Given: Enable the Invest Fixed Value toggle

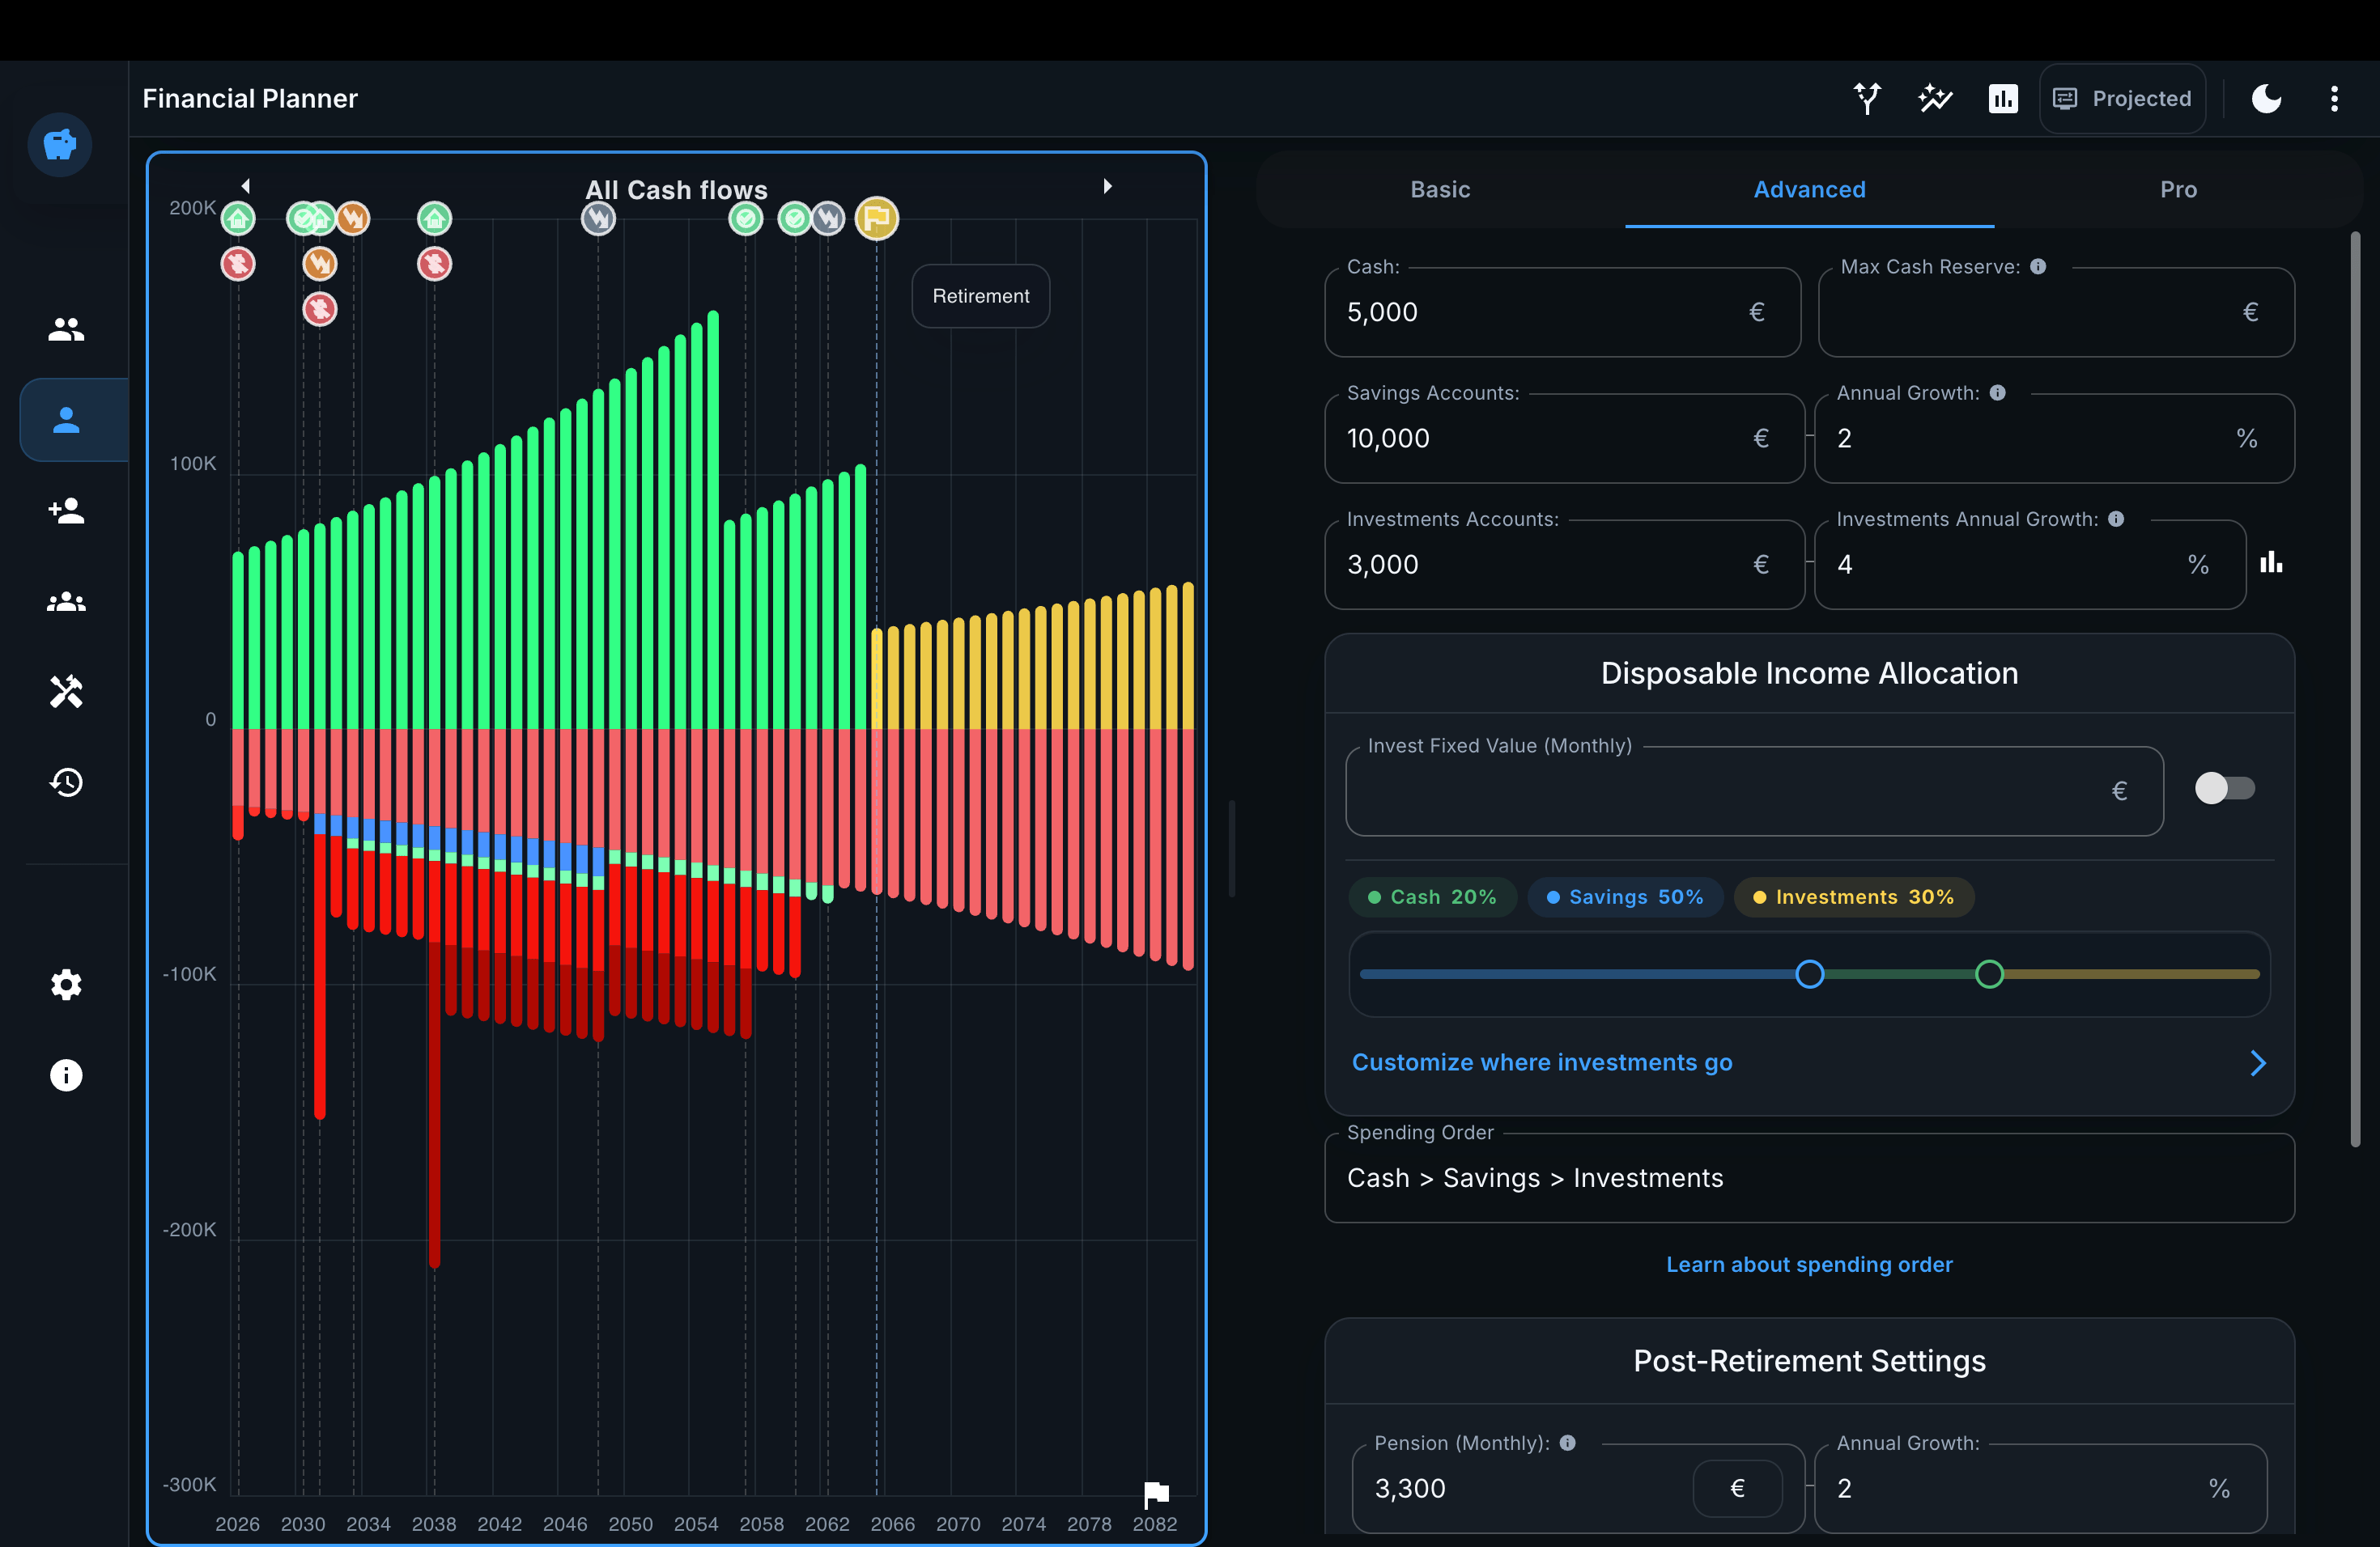Looking at the screenshot, I should [2224, 789].
